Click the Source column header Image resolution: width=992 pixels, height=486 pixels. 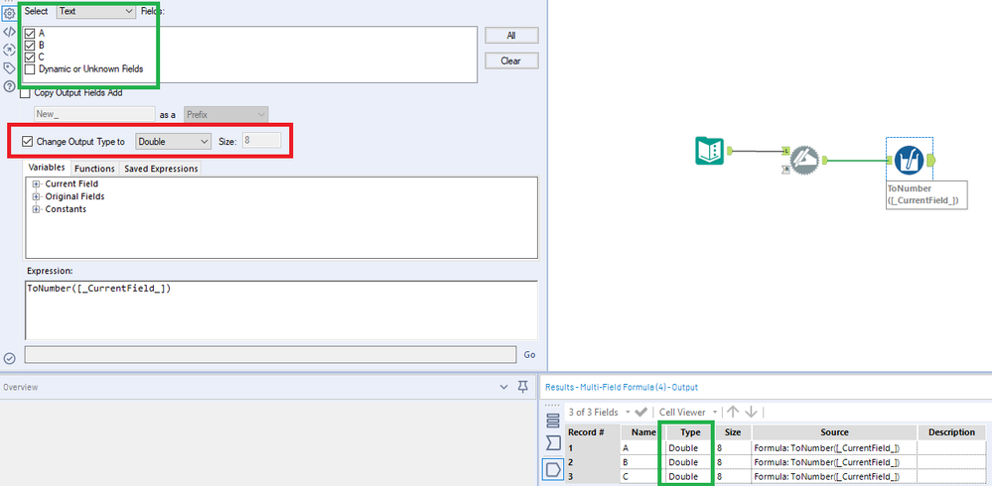pos(834,432)
